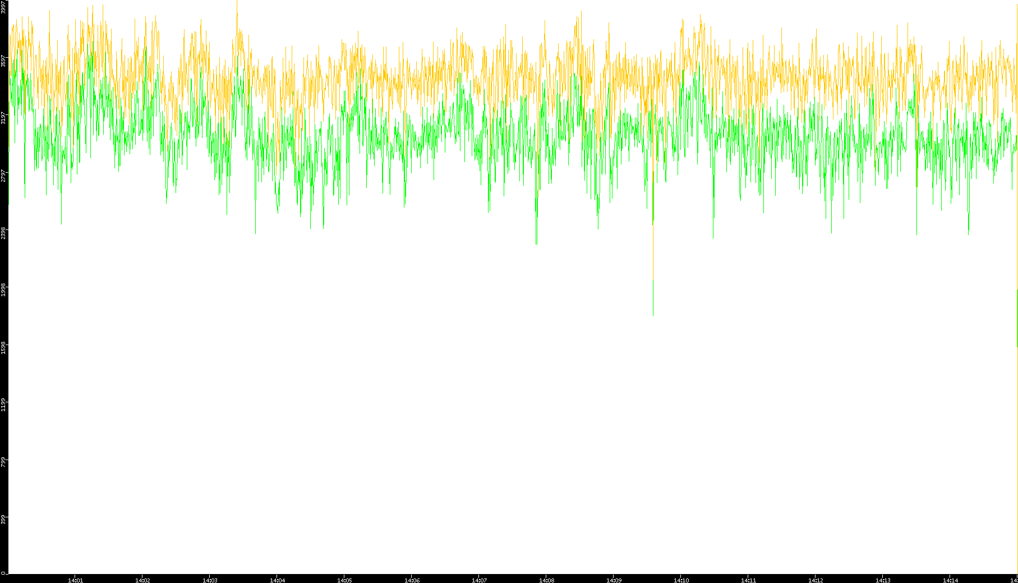Select the 14:10 time axis label
This screenshot has height=583, width=1018.
coord(681,580)
